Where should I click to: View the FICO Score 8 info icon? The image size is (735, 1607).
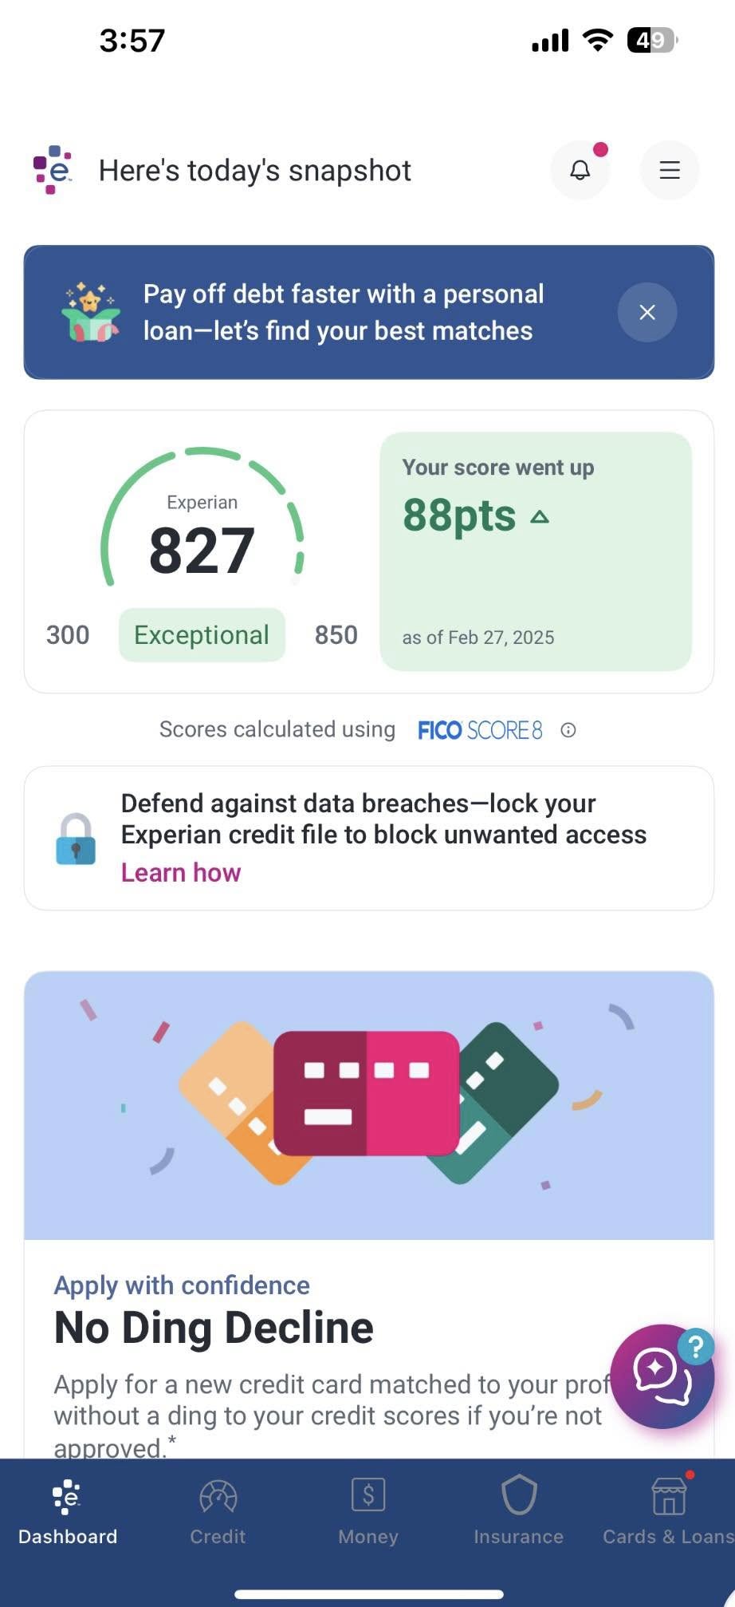click(568, 730)
